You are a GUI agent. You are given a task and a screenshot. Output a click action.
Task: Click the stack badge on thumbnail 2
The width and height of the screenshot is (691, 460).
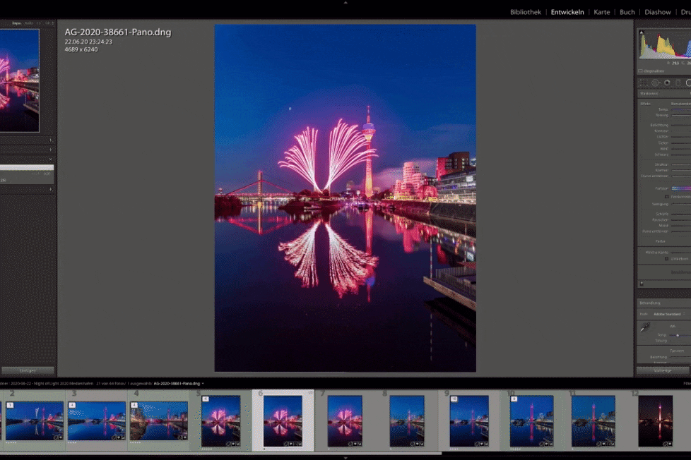click(10, 405)
